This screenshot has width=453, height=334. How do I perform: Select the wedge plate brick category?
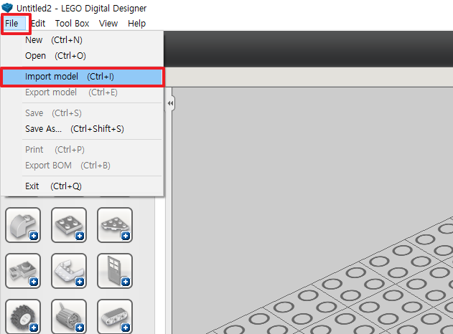click(x=115, y=225)
